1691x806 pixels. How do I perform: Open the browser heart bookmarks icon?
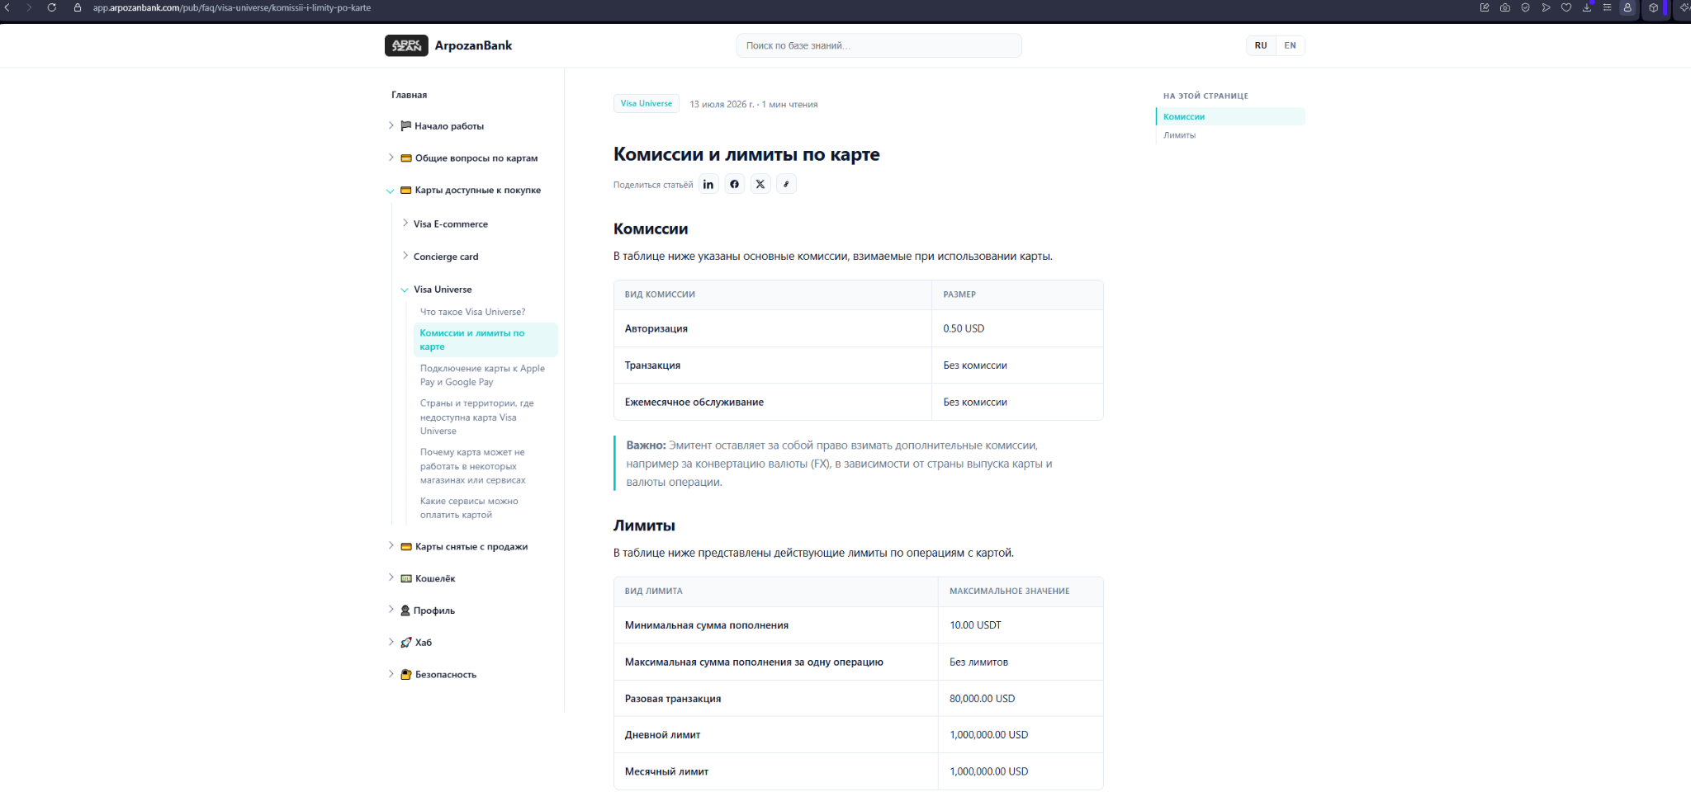tap(1565, 7)
